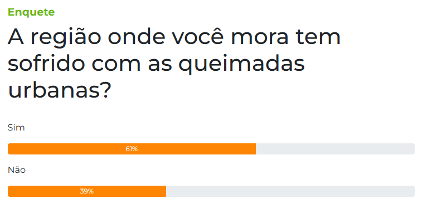This screenshot has height=208, width=427.
Task: Click the orange filled portion of the Não bar
Action: (87, 191)
